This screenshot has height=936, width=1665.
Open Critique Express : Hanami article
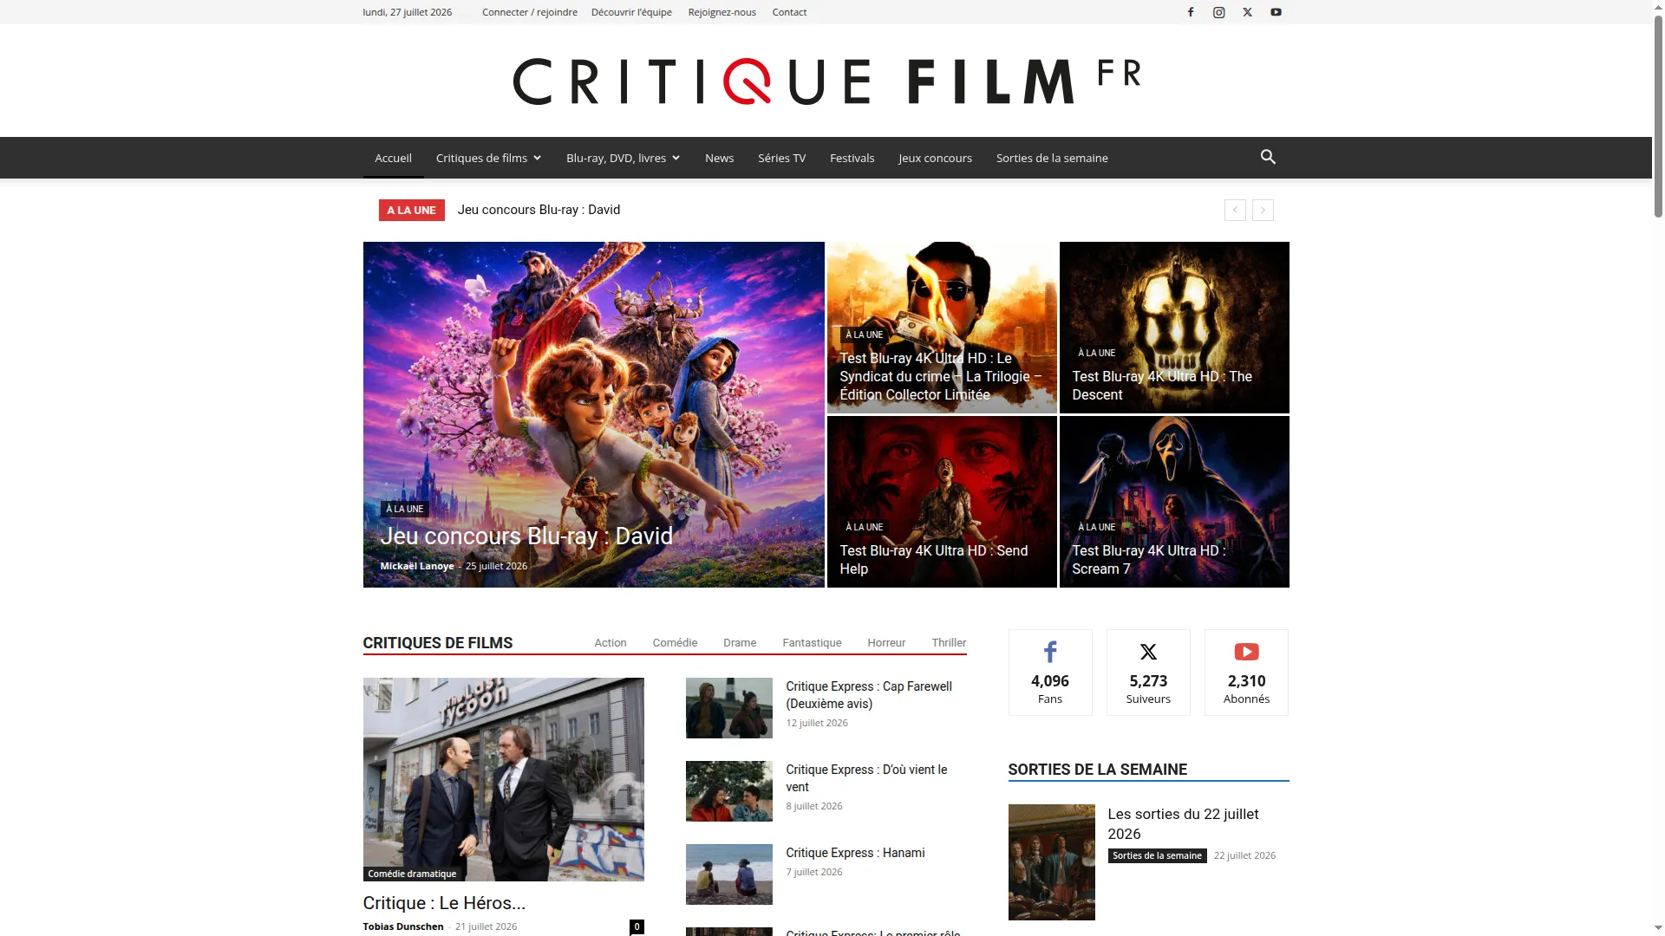[855, 853]
